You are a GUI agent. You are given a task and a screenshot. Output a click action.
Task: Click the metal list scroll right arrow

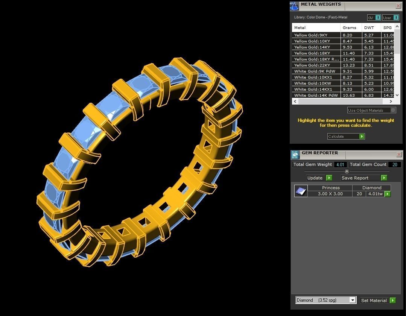[391, 102]
